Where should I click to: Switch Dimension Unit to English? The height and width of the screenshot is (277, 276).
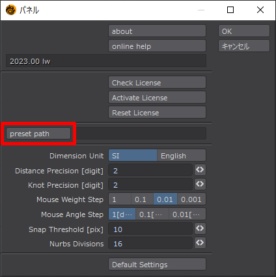click(x=182, y=155)
